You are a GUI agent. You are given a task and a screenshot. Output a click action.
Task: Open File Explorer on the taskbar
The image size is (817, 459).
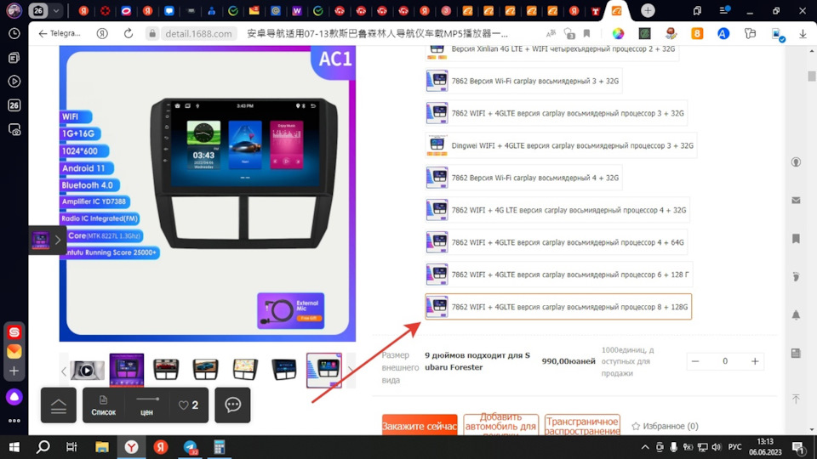click(x=102, y=447)
